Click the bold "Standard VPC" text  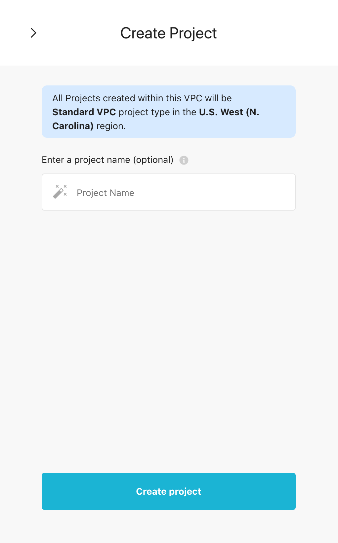[x=84, y=112]
